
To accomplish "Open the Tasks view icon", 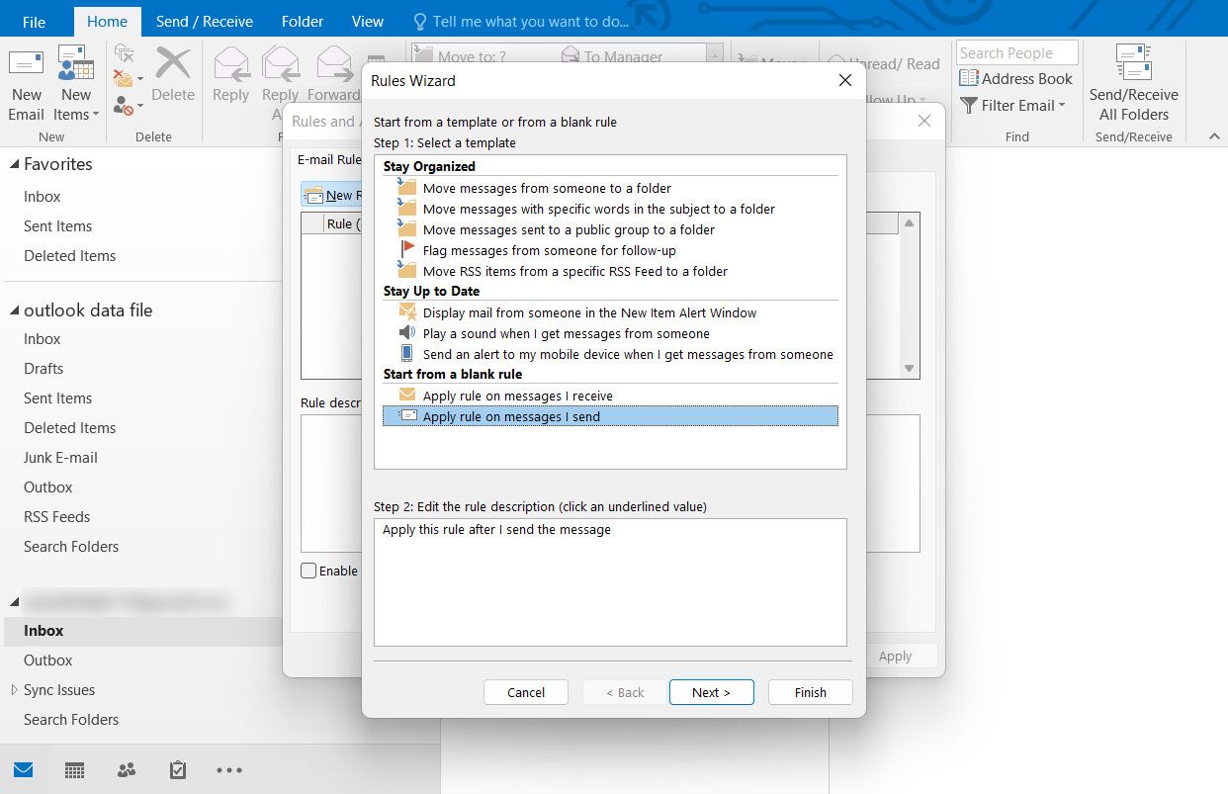I will [x=178, y=770].
